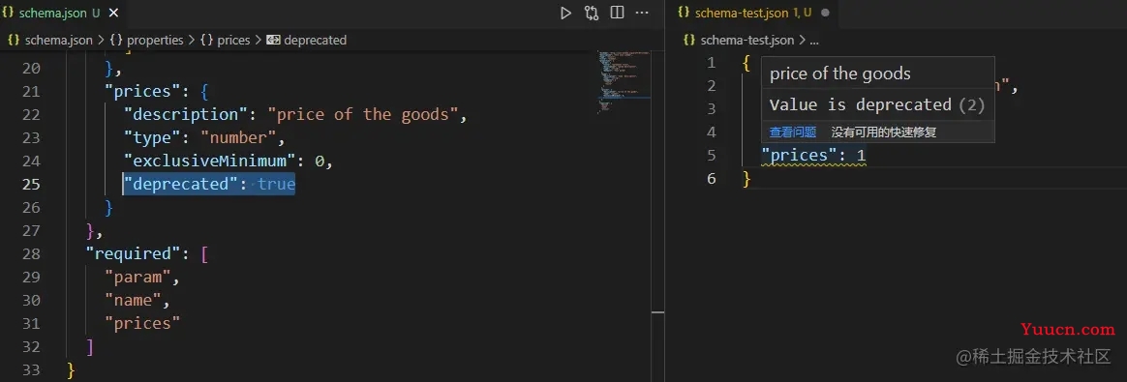Close the schema.json tab
Image resolution: width=1127 pixels, height=382 pixels.
point(113,13)
